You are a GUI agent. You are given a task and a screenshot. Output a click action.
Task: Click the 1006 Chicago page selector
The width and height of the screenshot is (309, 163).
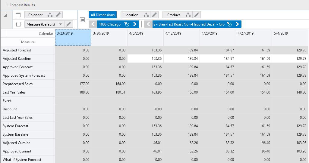tap(110, 24)
